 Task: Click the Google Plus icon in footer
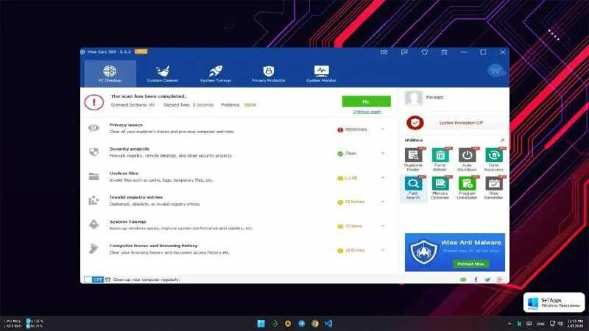point(499,280)
